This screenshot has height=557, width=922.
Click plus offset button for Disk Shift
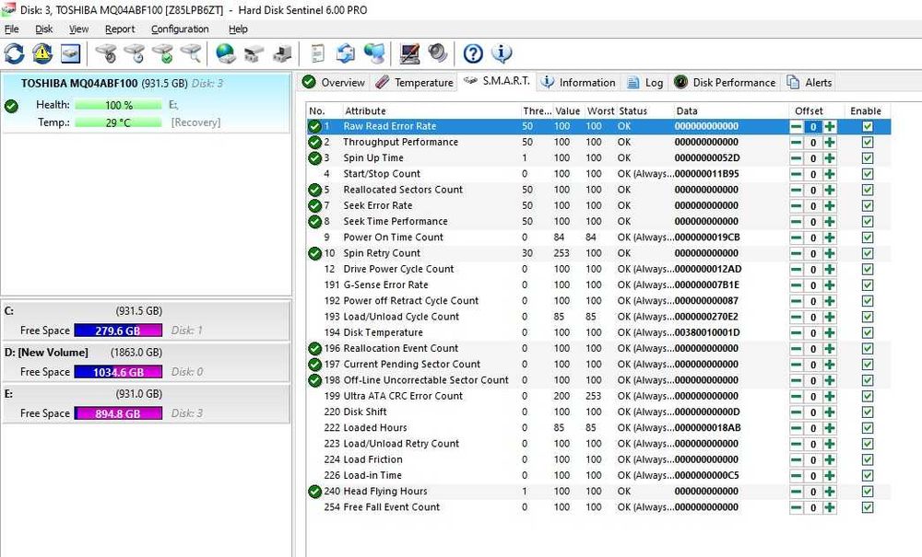pos(830,412)
